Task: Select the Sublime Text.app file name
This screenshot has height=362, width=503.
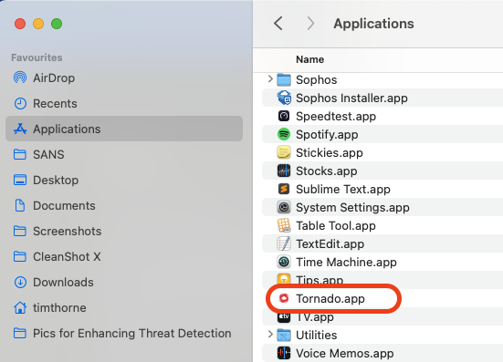Action: [343, 190]
